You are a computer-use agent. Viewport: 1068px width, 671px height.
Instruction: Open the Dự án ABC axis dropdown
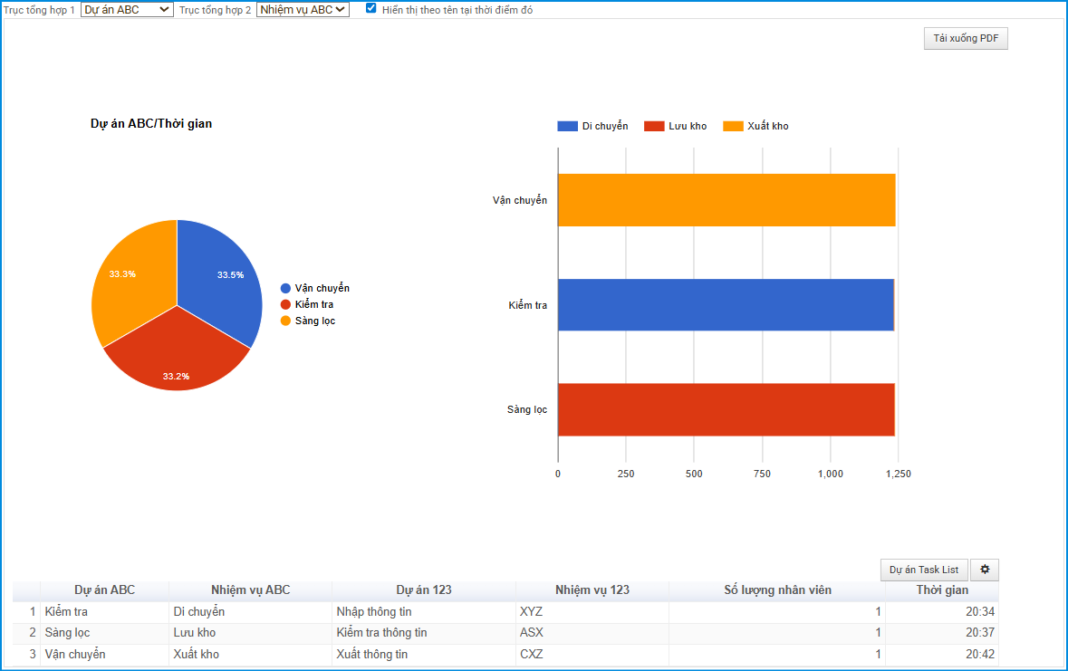(127, 10)
